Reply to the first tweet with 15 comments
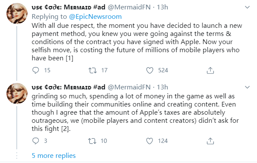 (36, 71)
